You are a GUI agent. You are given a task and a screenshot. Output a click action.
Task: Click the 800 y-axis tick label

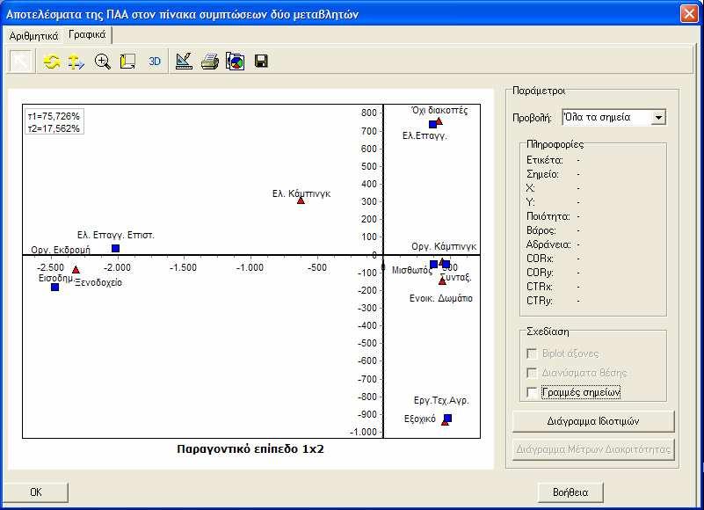368,113
